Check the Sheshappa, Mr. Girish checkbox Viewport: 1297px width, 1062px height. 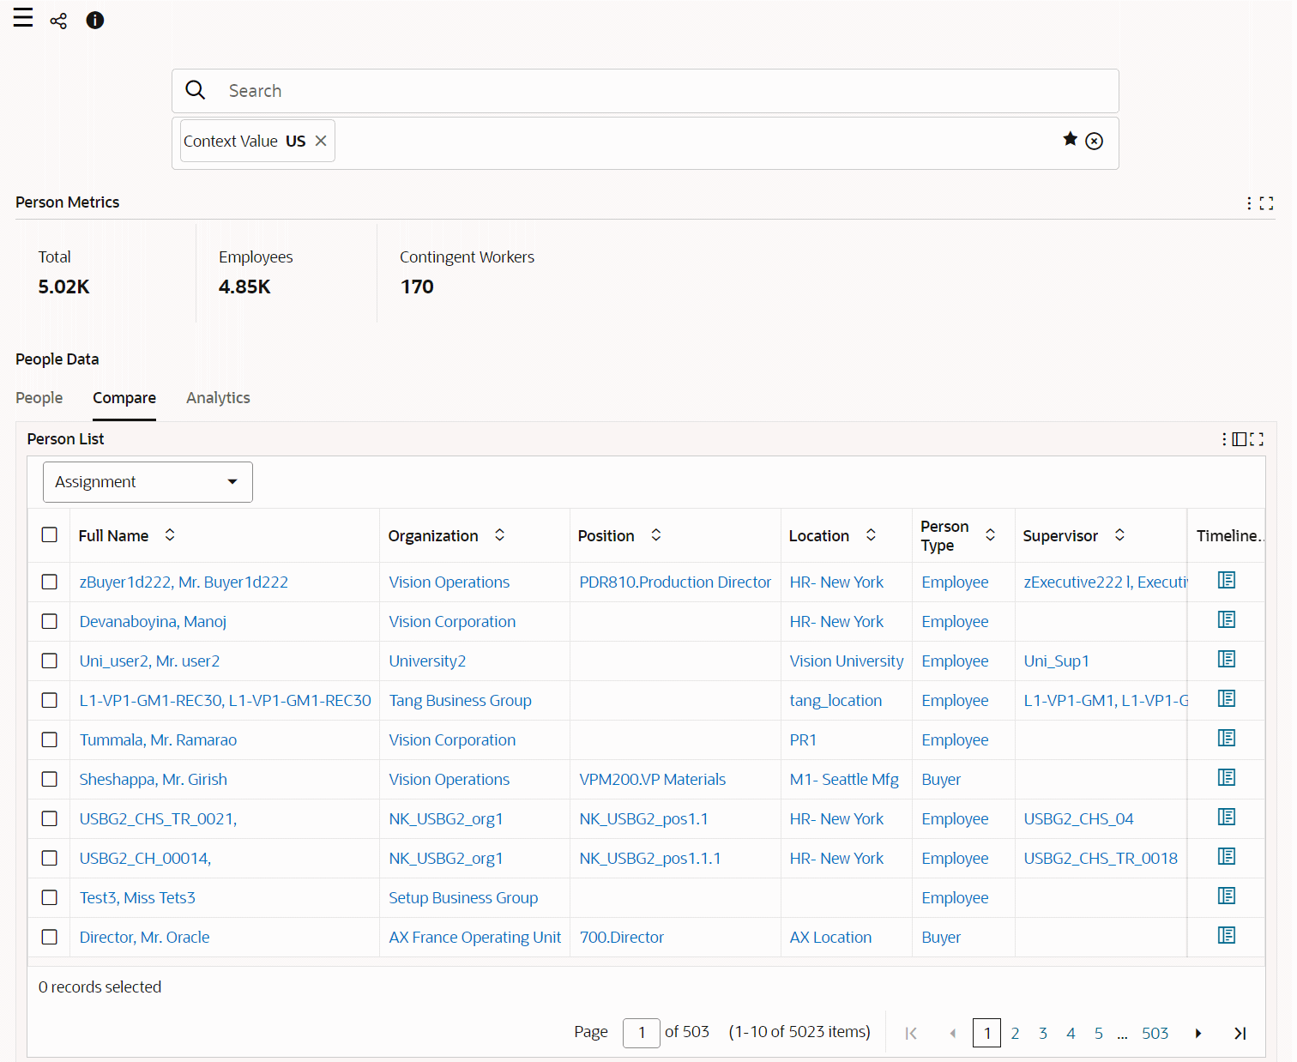(x=50, y=779)
